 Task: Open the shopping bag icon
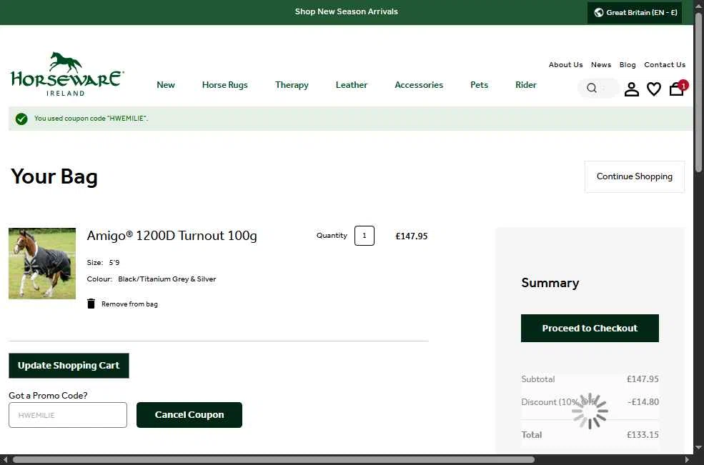(x=677, y=89)
